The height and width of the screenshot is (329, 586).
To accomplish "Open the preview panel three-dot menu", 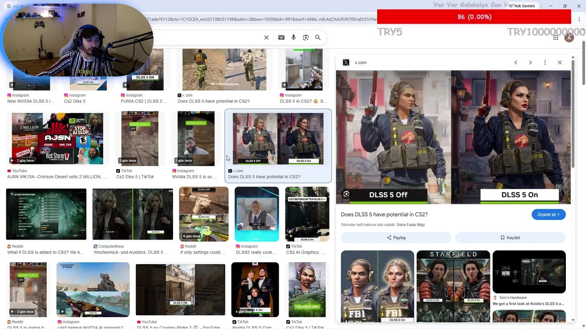I will (545, 63).
